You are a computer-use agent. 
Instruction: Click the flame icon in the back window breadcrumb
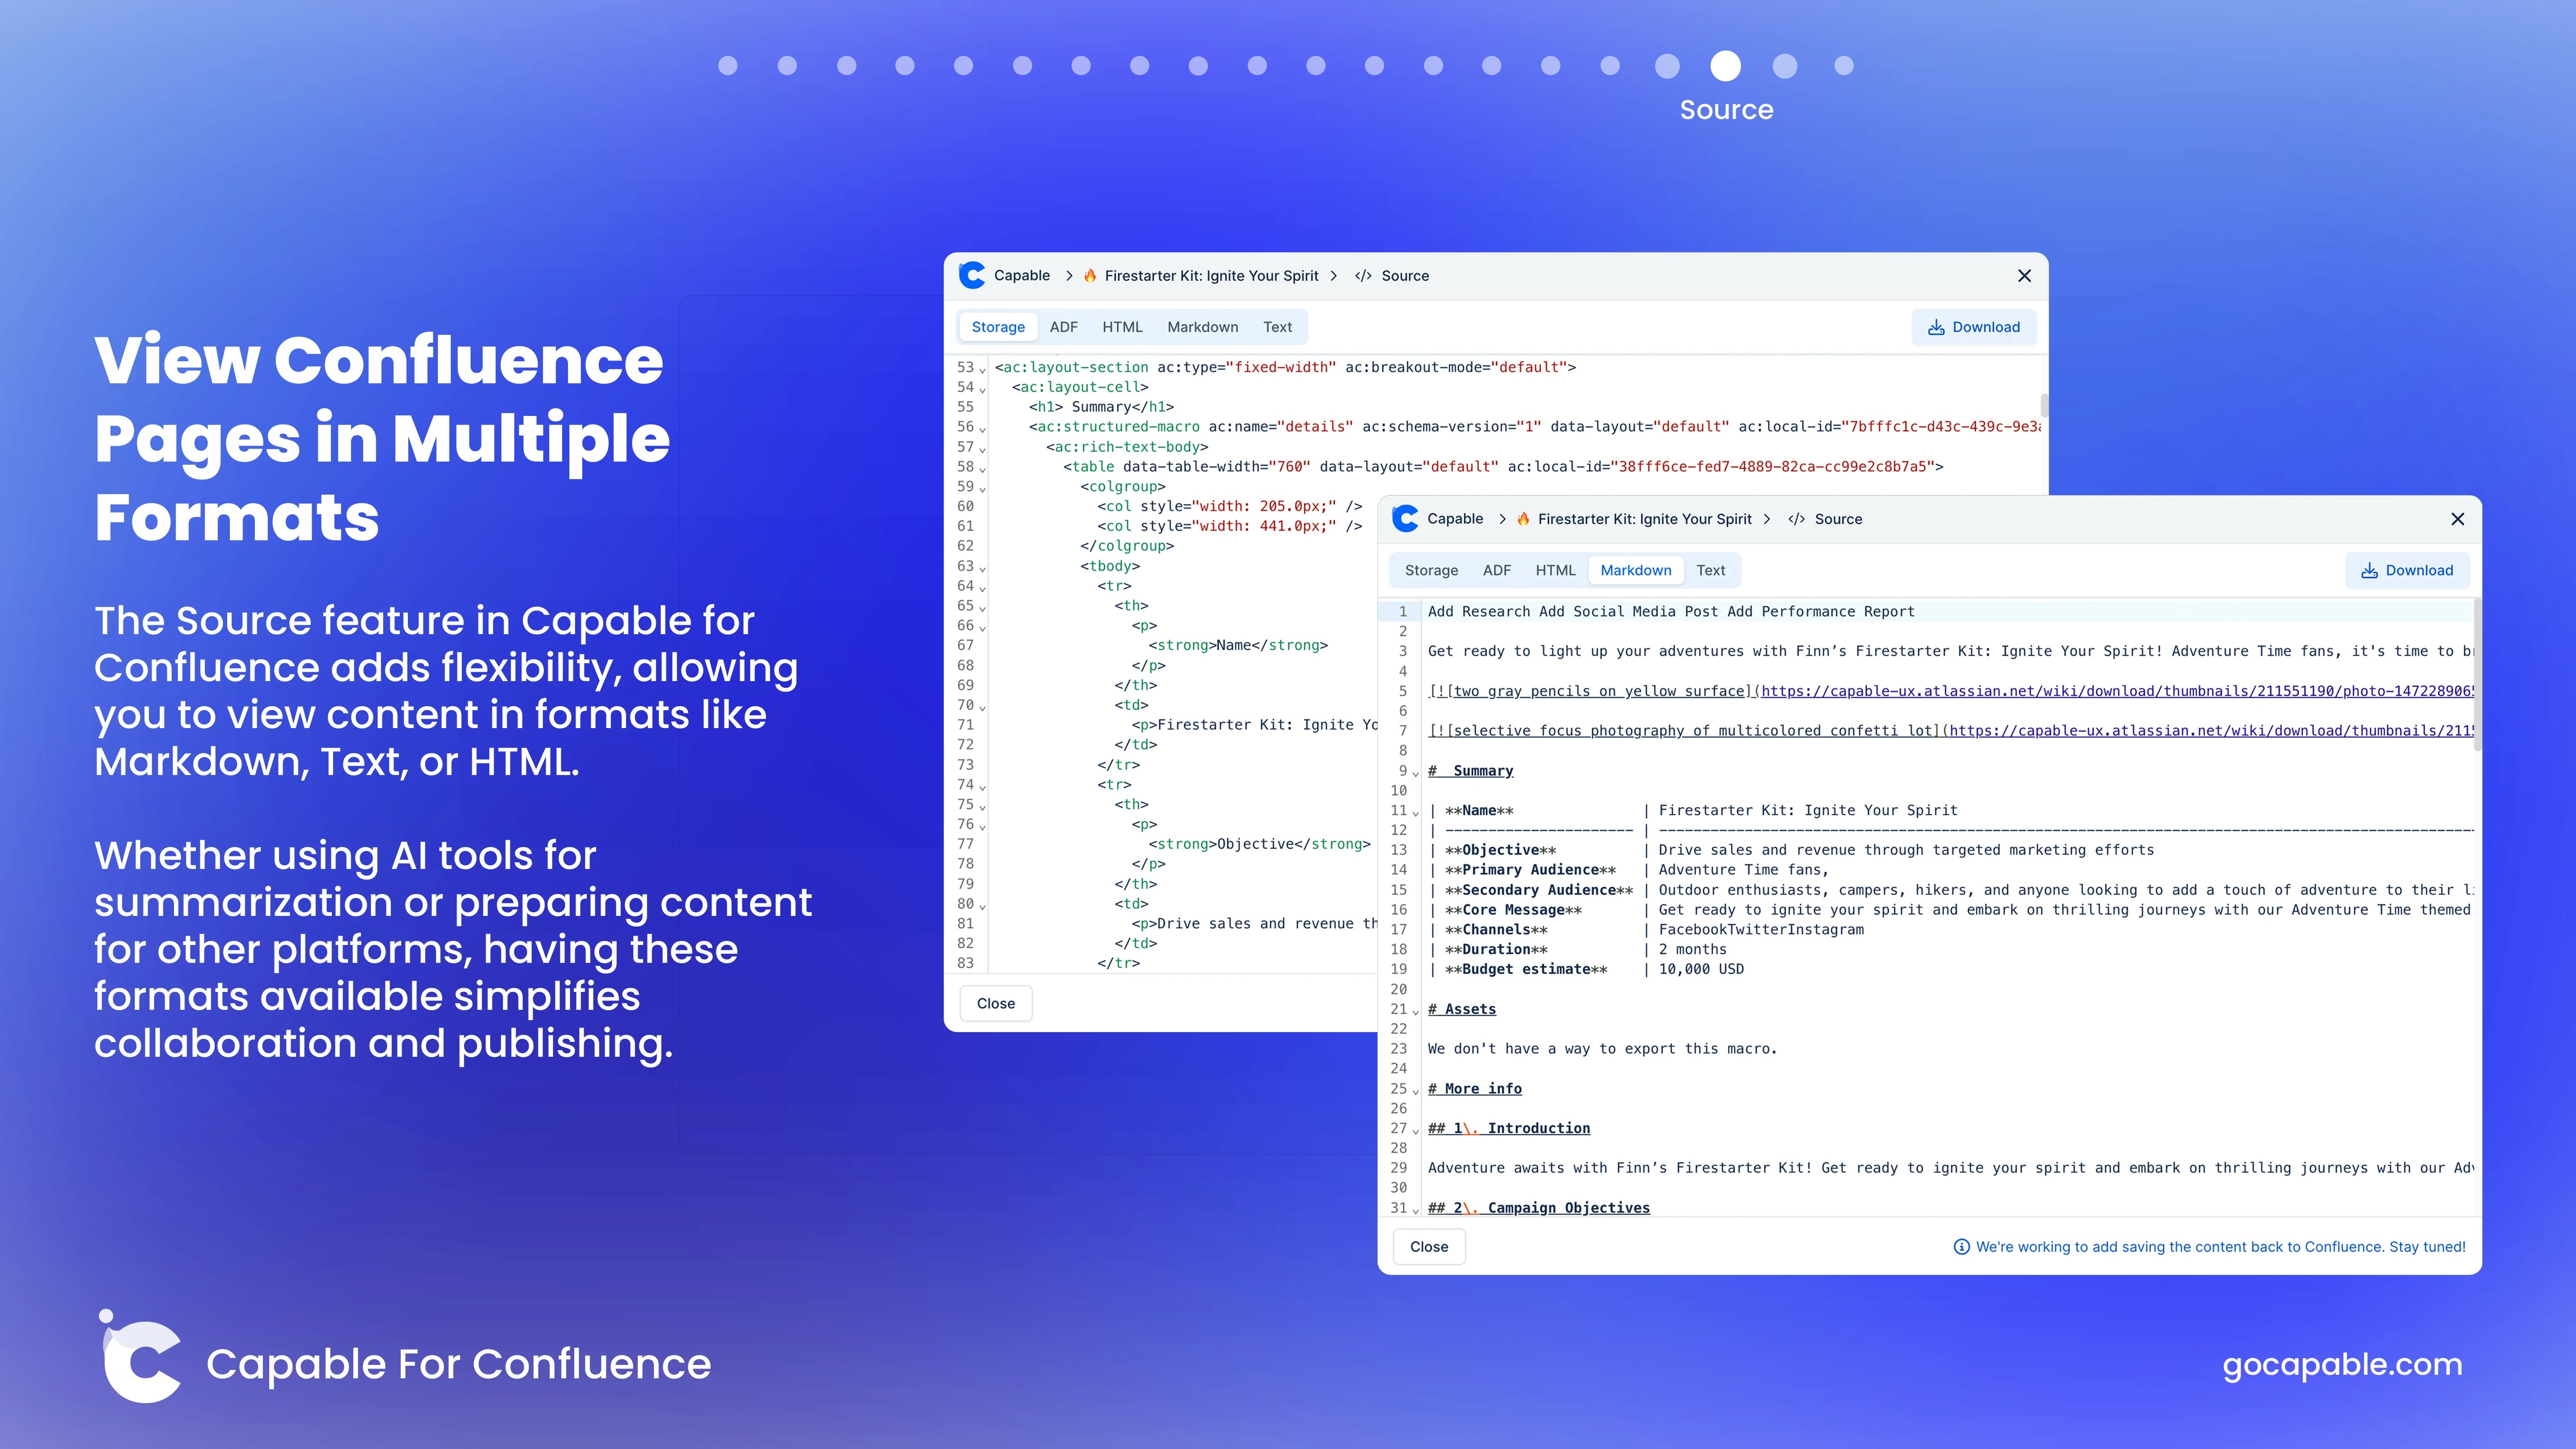pos(1090,275)
